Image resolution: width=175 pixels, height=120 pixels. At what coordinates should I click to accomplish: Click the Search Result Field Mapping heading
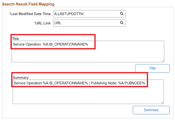click(28, 4)
